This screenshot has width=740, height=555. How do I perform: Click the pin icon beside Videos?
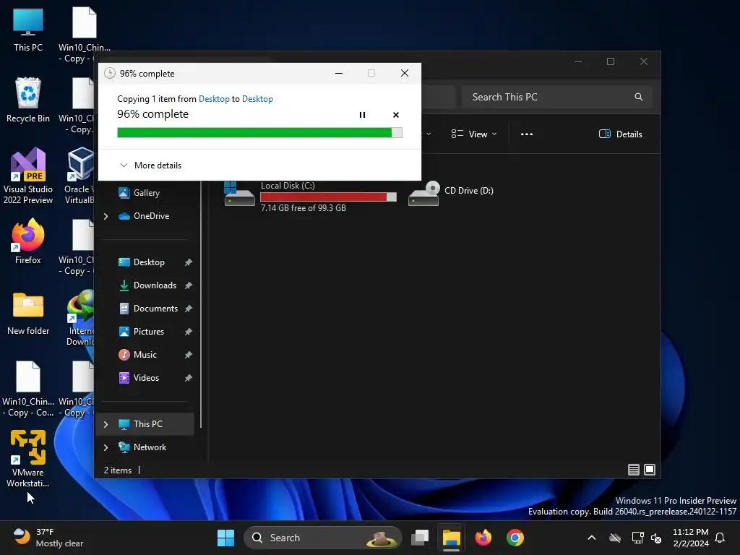tap(189, 378)
